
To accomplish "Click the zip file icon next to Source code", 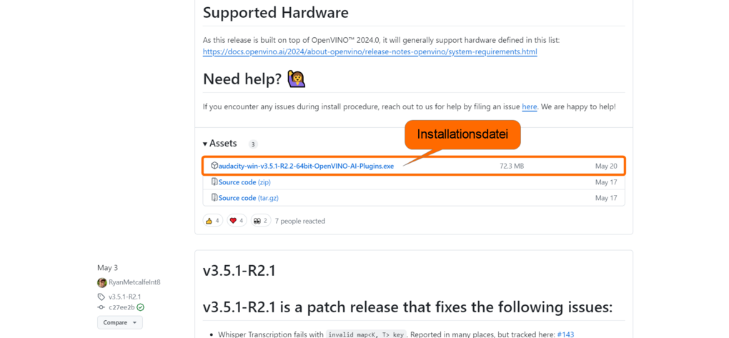I will pos(214,182).
